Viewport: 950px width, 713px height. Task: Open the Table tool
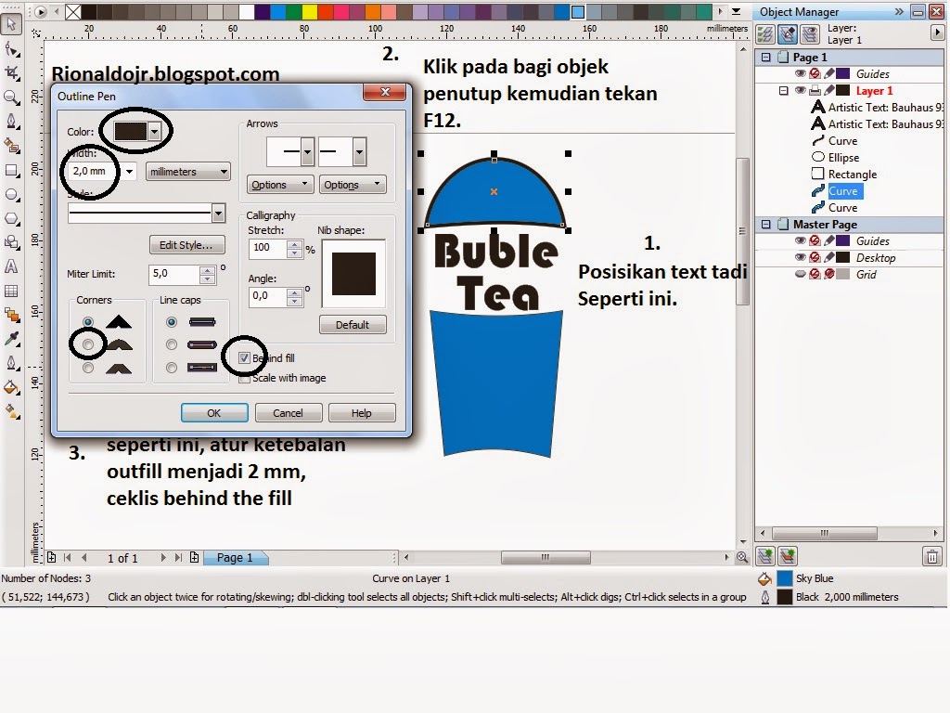click(11, 291)
